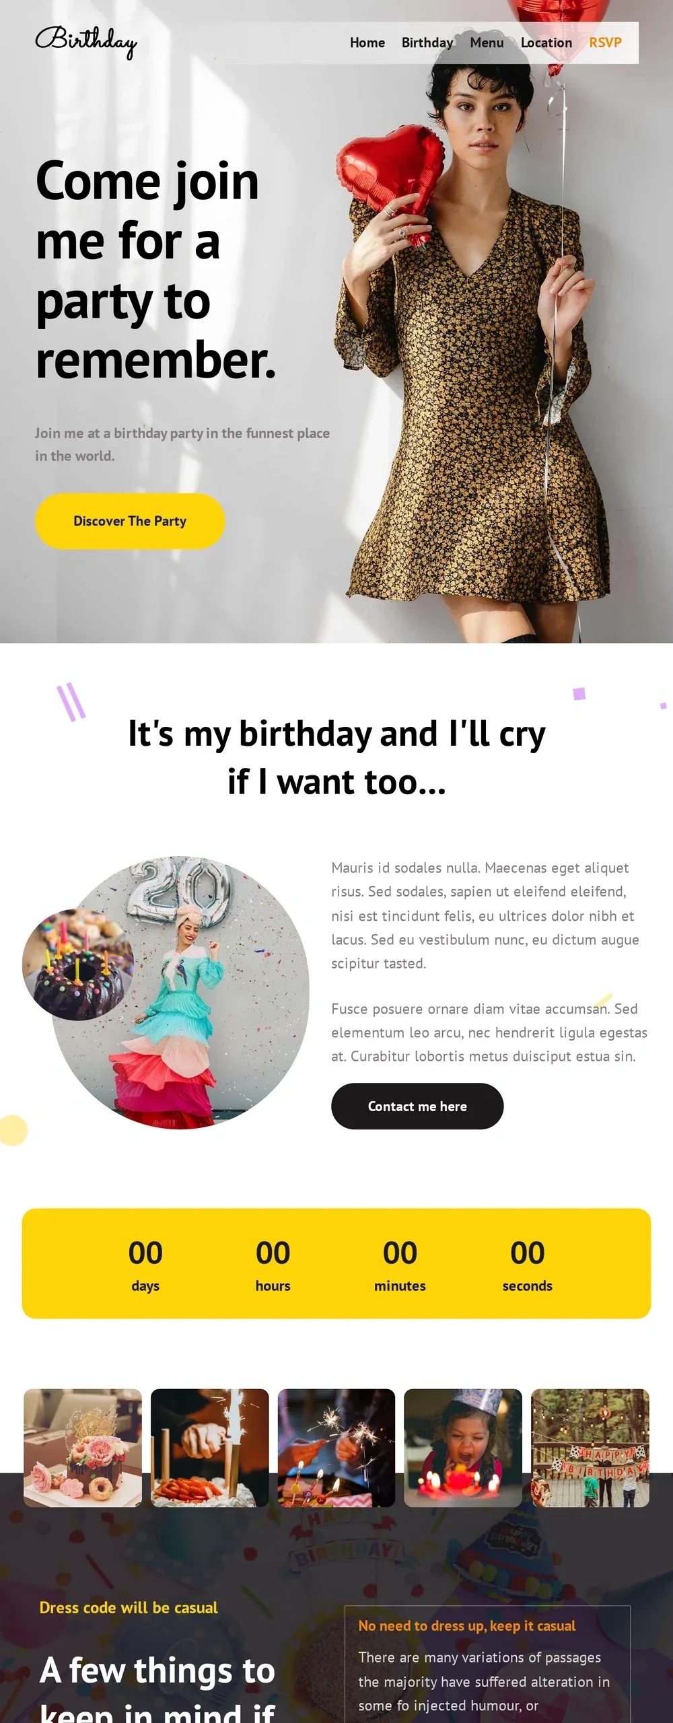Click the countdown seconds counter
The height and width of the screenshot is (1723, 673).
[x=527, y=1265]
